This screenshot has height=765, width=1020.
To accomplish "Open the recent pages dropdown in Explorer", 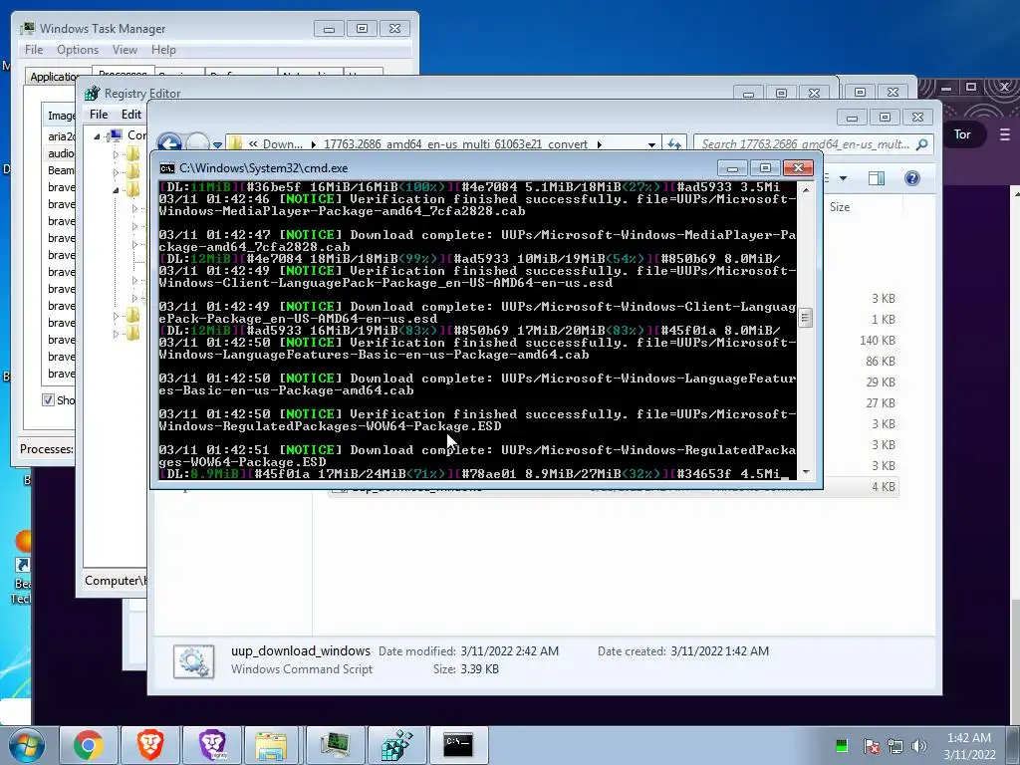I will pos(217,144).
